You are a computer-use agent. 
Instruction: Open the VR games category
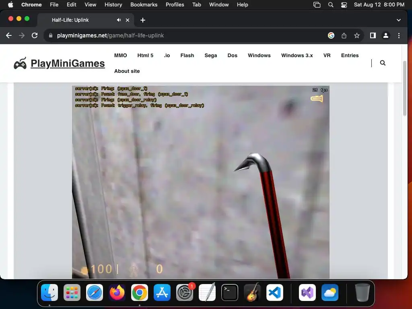click(327, 56)
